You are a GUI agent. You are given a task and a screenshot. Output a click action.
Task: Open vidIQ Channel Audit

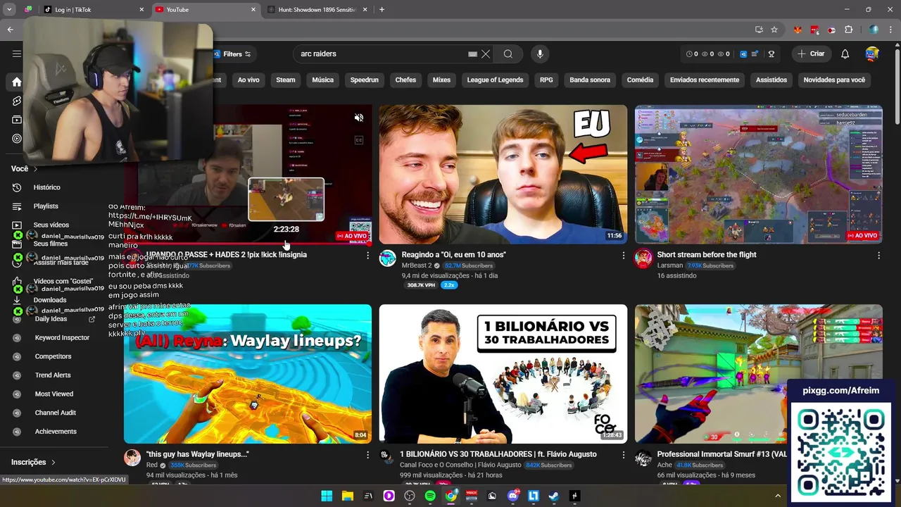[x=55, y=413]
